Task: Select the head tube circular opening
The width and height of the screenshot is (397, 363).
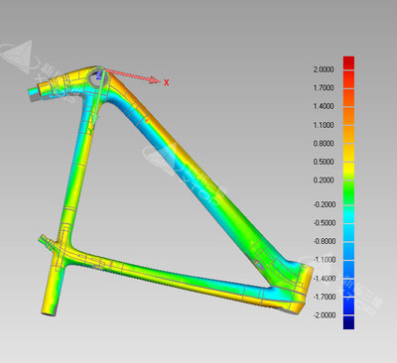Action: (98, 77)
